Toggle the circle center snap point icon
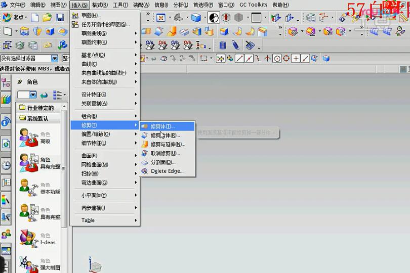 (x=277, y=59)
